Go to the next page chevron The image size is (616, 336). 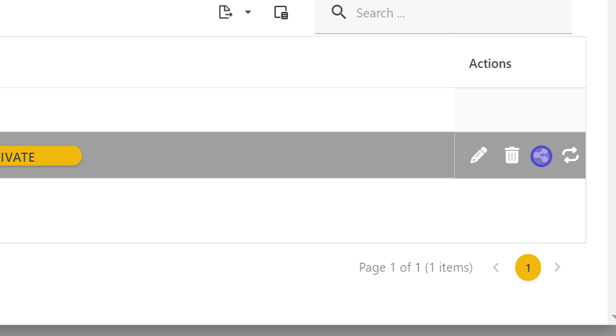click(558, 267)
